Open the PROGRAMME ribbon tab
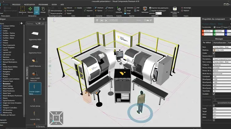 pyautogui.click(x=43, y=5)
